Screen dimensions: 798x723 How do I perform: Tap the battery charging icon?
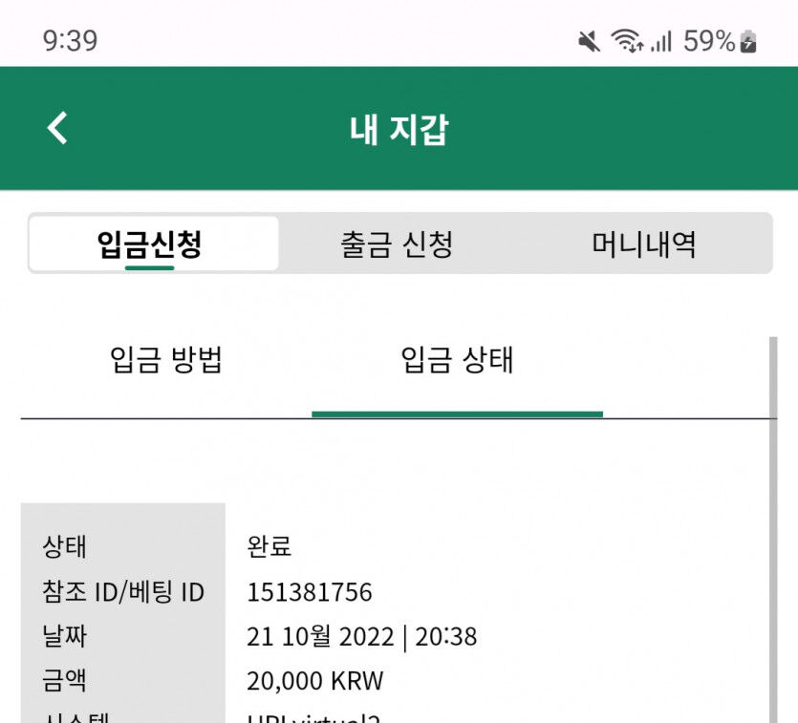(x=748, y=41)
